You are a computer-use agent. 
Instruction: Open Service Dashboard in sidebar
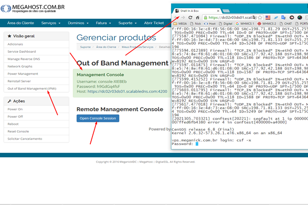36,52
